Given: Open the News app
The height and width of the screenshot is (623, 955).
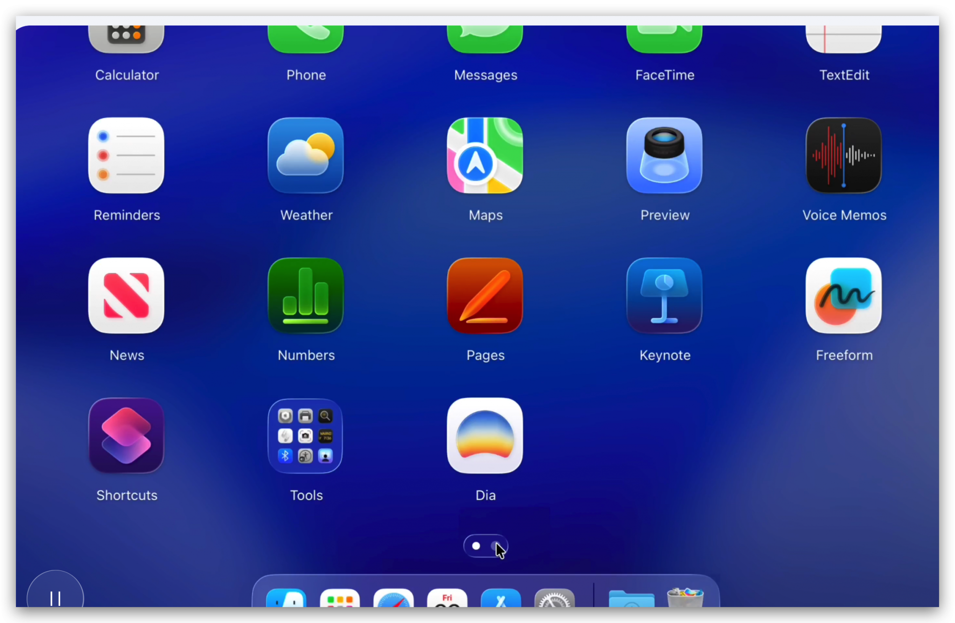Looking at the screenshot, I should 126,295.
